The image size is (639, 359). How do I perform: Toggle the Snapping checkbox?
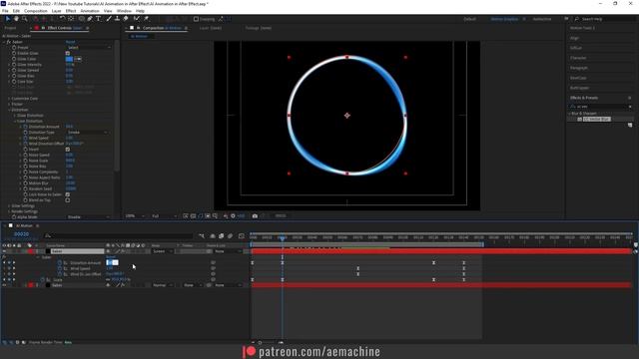(196, 19)
